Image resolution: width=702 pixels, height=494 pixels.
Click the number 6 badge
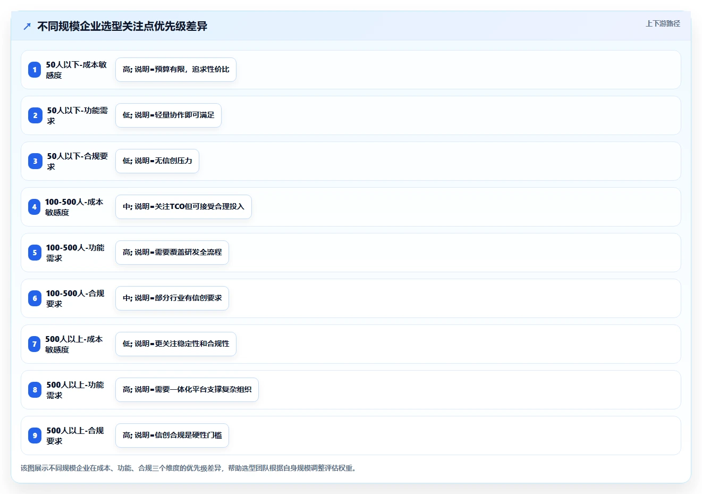click(35, 298)
